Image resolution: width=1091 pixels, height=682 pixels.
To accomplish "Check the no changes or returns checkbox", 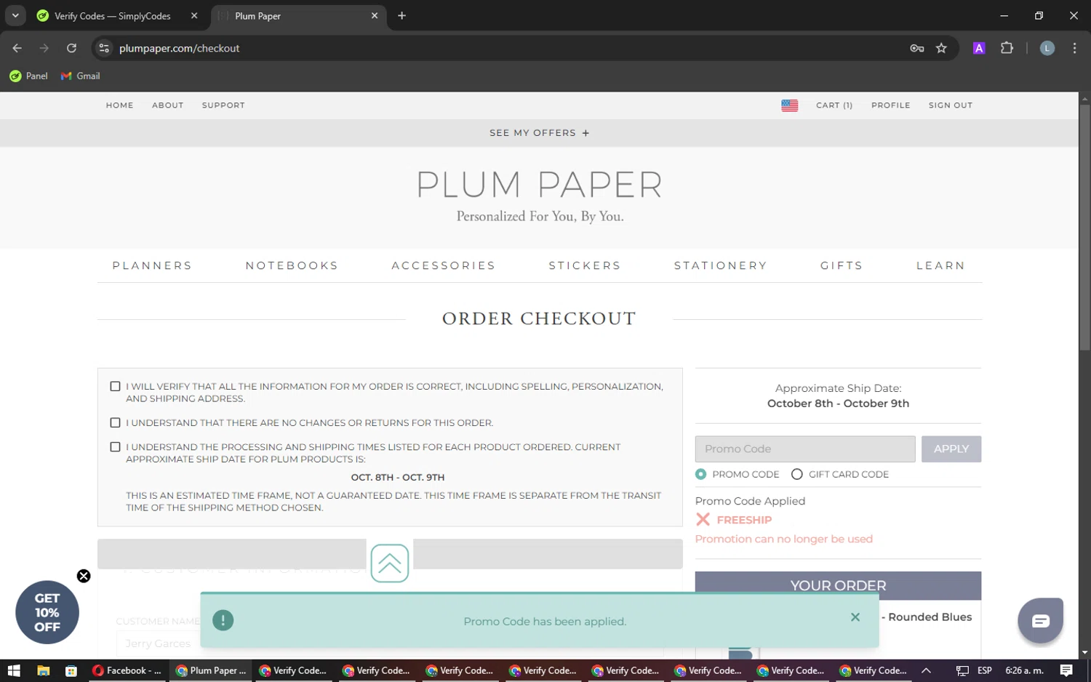I will (x=115, y=422).
